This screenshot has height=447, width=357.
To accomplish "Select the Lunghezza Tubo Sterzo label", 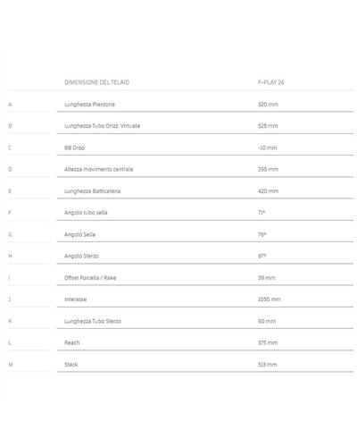I will [x=93, y=321].
